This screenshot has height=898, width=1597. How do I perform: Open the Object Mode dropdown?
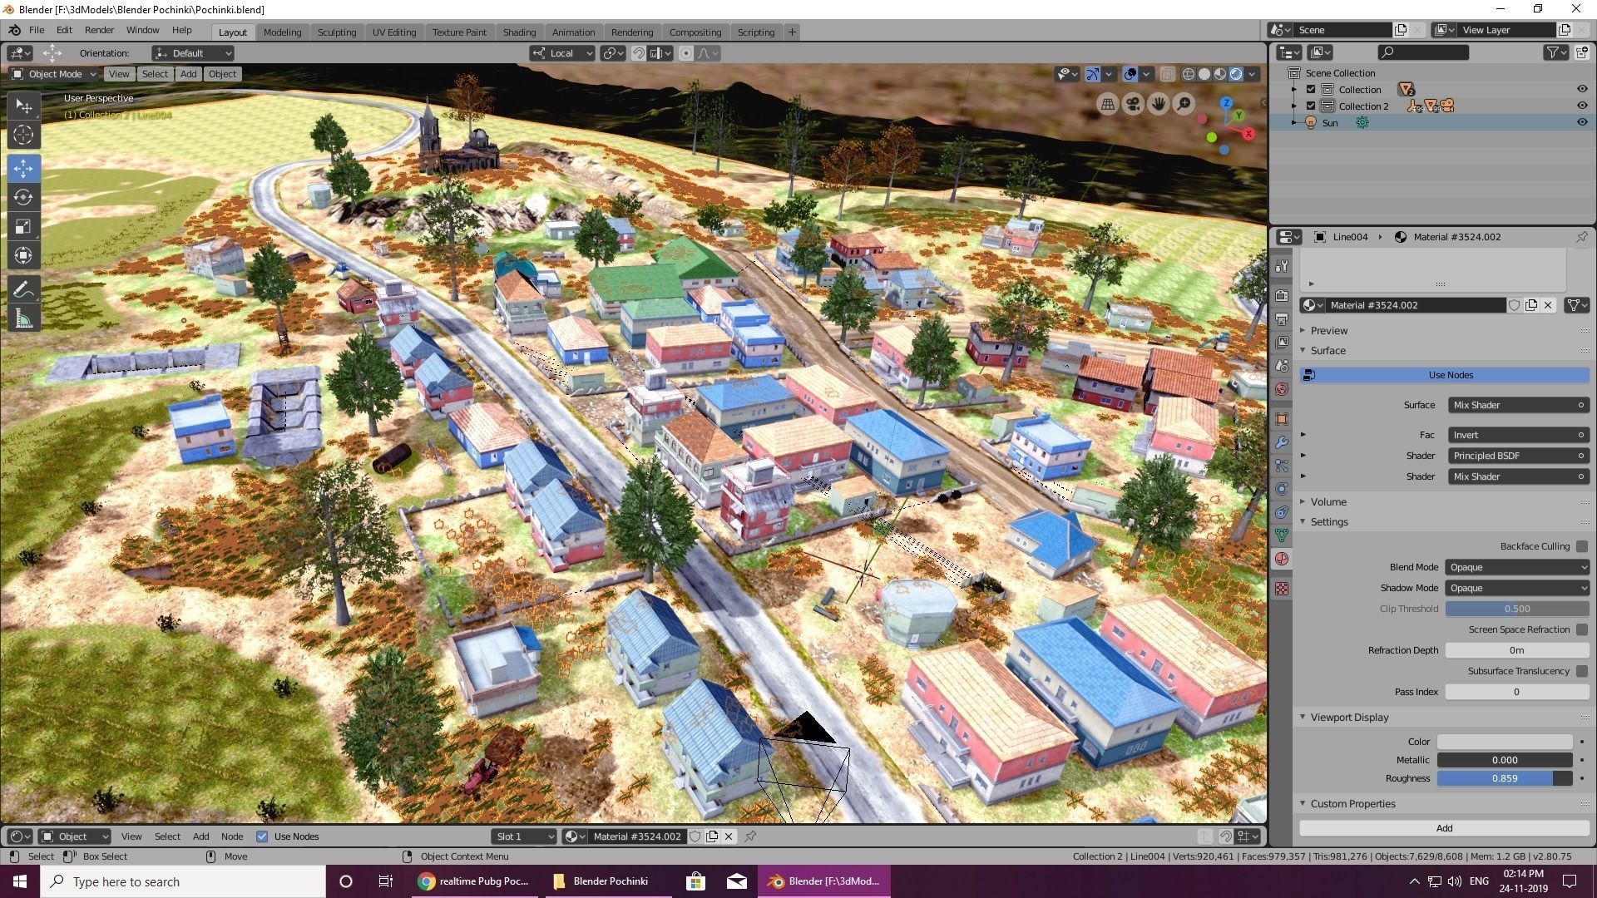pyautogui.click(x=54, y=74)
